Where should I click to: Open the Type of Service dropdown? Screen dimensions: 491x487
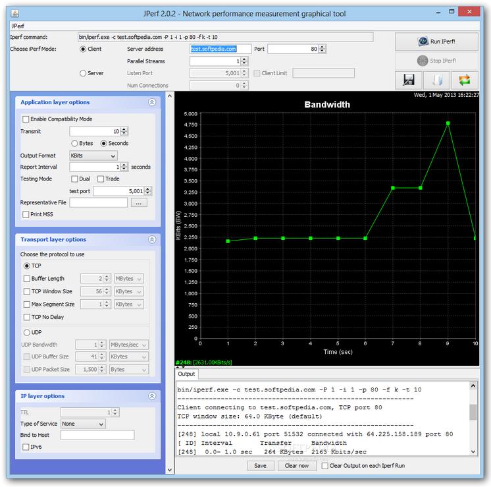pyautogui.click(x=83, y=424)
